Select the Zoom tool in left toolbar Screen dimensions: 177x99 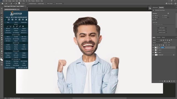pos(2,53)
